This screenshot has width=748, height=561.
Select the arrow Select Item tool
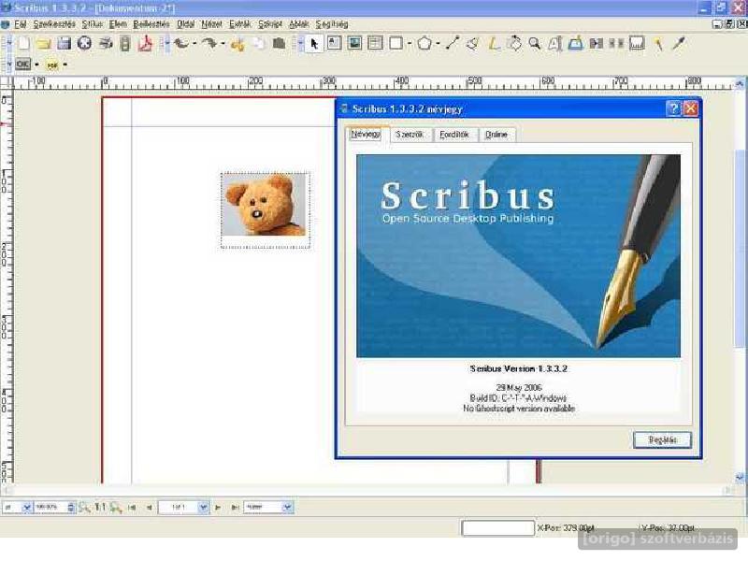(314, 44)
